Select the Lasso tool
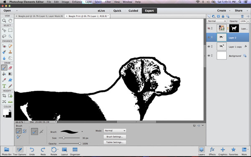251x157 pixels. (x=4, y=36)
